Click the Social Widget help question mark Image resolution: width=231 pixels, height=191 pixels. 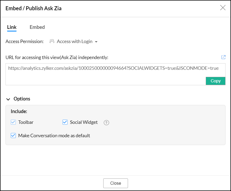[106, 123]
